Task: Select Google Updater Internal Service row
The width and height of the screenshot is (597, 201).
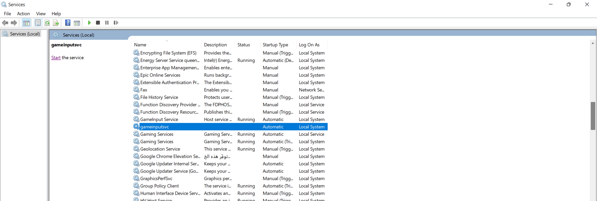Action: [230, 164]
